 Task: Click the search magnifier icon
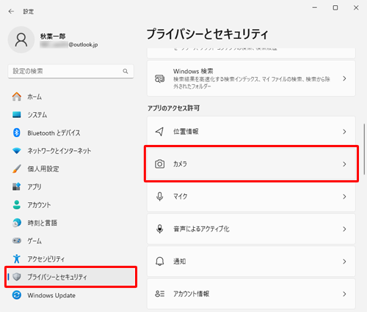point(126,71)
